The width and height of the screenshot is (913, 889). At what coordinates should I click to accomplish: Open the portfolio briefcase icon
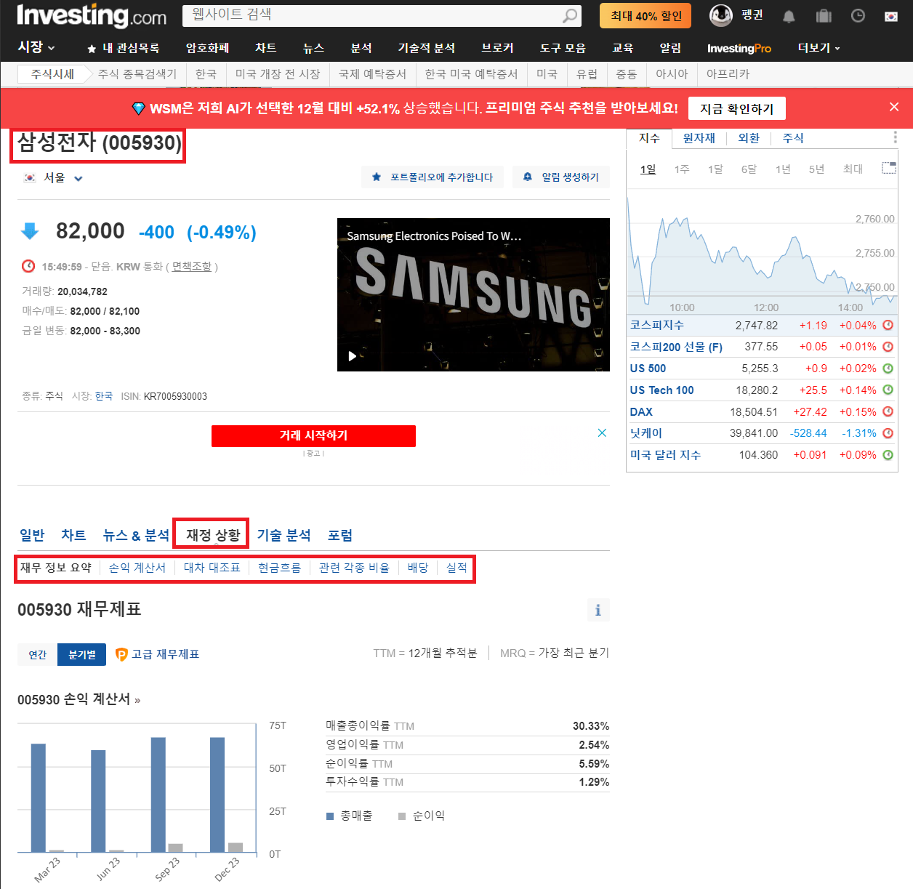824,16
